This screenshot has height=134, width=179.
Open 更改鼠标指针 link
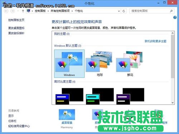16,33
